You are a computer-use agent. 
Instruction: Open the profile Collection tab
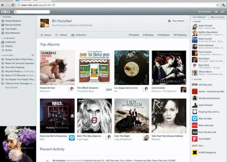(79, 35)
